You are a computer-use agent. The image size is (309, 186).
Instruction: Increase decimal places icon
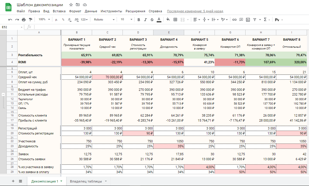(x=76, y=20)
